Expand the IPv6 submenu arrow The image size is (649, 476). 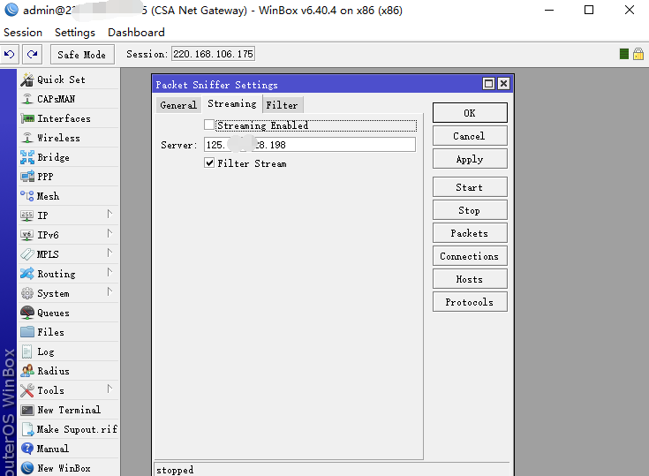[109, 233]
